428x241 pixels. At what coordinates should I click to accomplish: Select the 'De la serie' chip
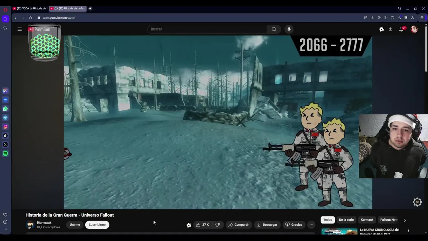pos(346,220)
